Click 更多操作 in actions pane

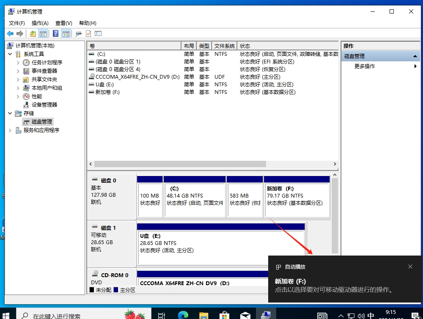pos(365,66)
